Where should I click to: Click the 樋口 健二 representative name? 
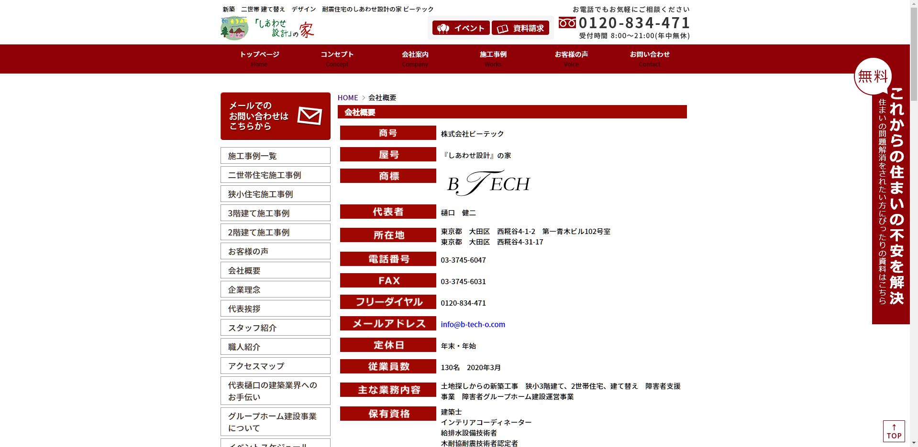coord(458,213)
